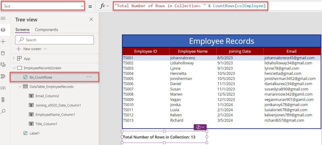The image size is (322, 145).
Task: Switch to the Screens tab
Action: [22, 30]
